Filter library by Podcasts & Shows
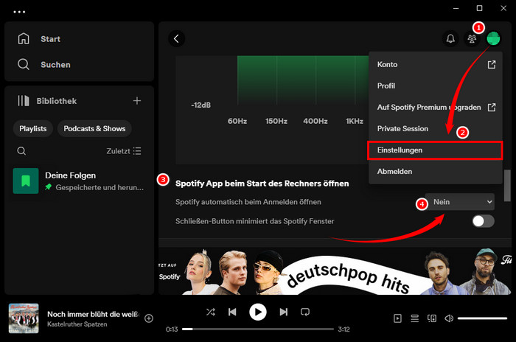The width and height of the screenshot is (516, 342). click(x=94, y=129)
